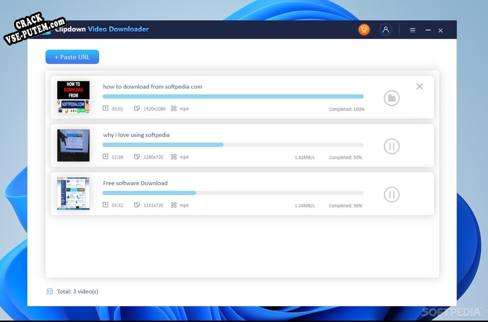
Task: Click the duration clock icon beside 12:38
Action: pyautogui.click(x=106, y=157)
